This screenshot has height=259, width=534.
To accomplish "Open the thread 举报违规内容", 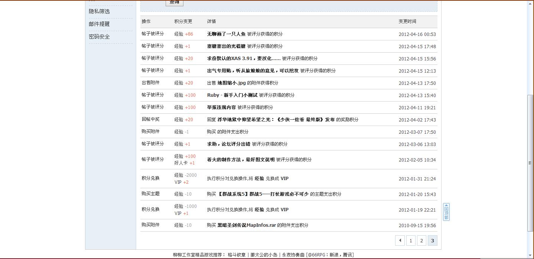I will 221,107.
